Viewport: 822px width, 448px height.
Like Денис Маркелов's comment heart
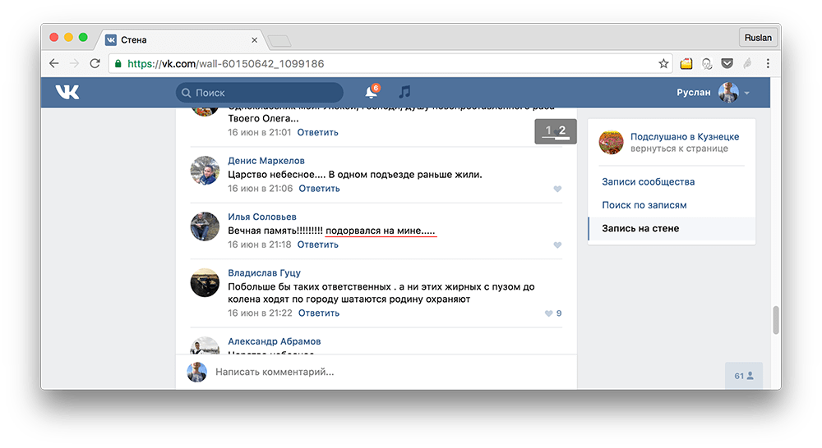coord(557,189)
